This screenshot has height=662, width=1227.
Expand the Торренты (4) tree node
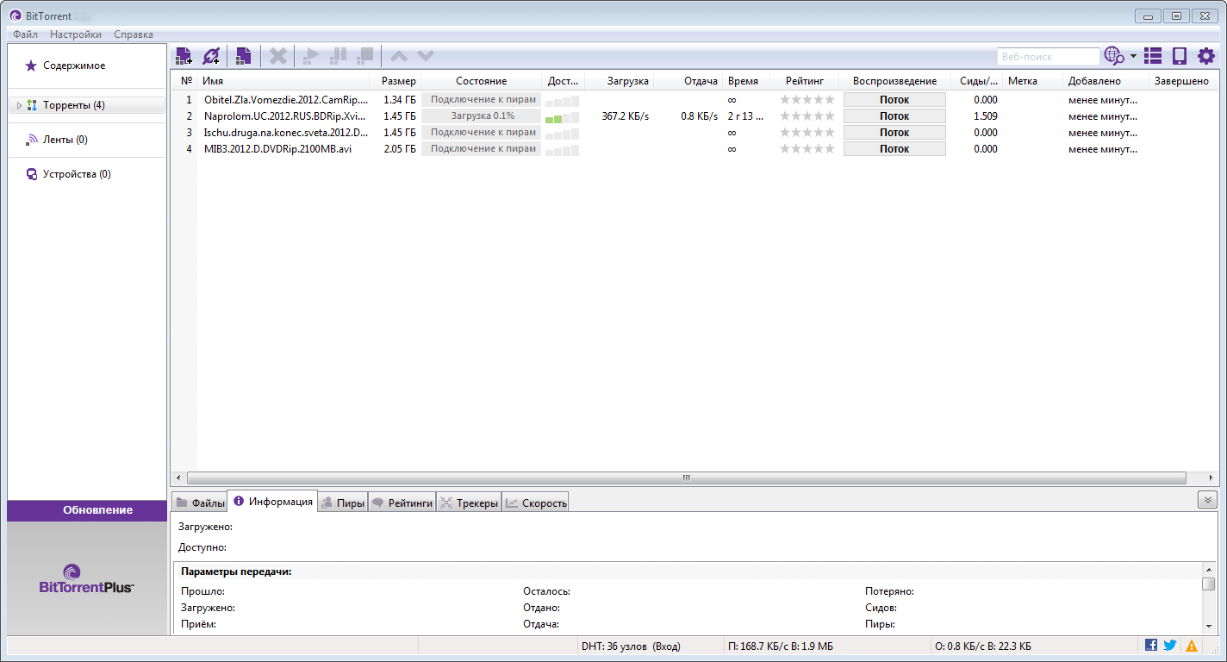[19, 105]
